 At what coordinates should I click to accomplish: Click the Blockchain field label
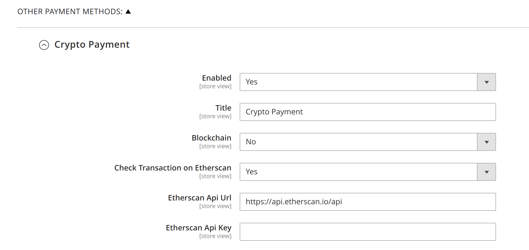click(x=211, y=138)
